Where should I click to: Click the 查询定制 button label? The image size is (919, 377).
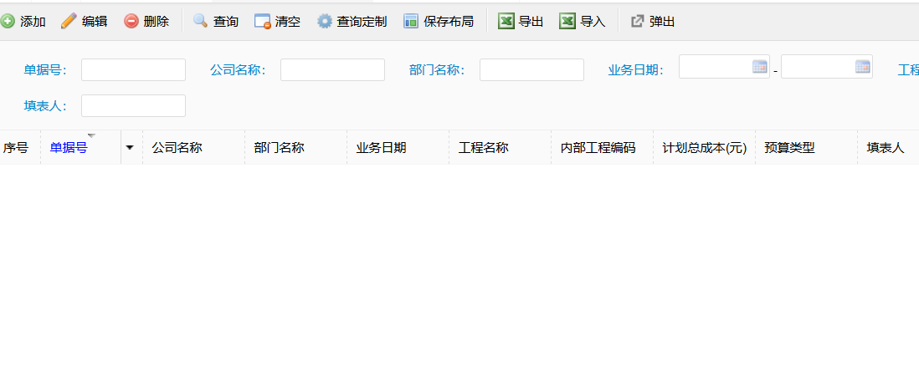pyautogui.click(x=362, y=23)
